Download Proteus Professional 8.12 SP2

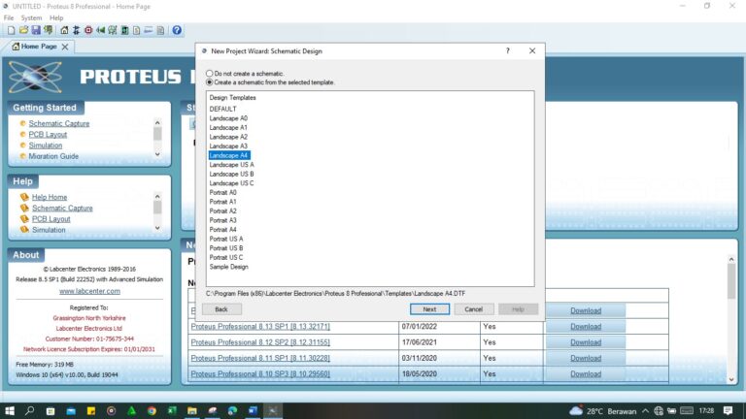coord(586,342)
